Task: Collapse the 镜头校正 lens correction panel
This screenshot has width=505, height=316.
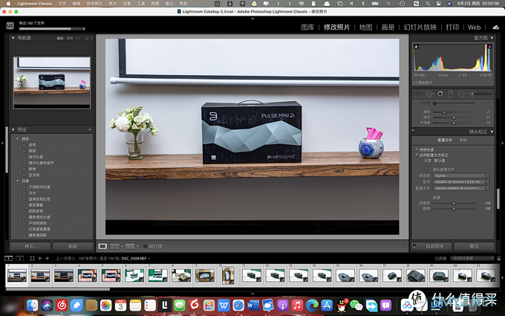Action: point(492,132)
